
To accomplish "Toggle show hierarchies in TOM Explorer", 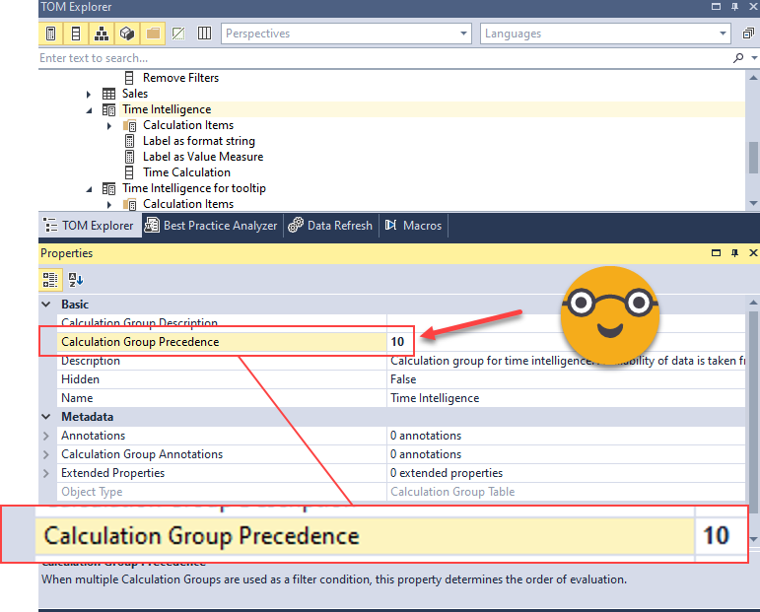I will (x=102, y=34).
